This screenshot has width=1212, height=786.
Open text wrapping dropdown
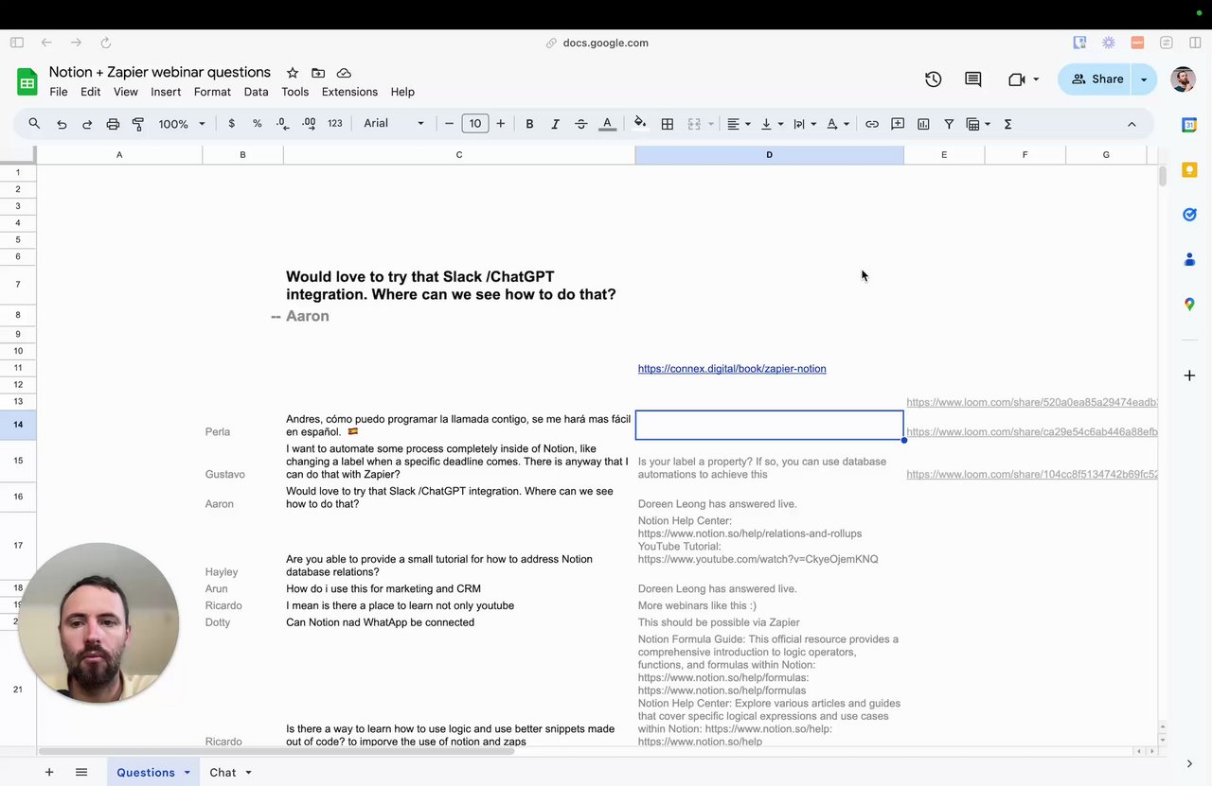point(805,124)
